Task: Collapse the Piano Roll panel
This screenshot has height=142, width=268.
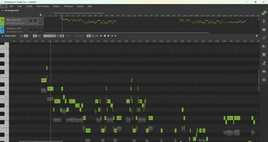Action: pos(3,36)
